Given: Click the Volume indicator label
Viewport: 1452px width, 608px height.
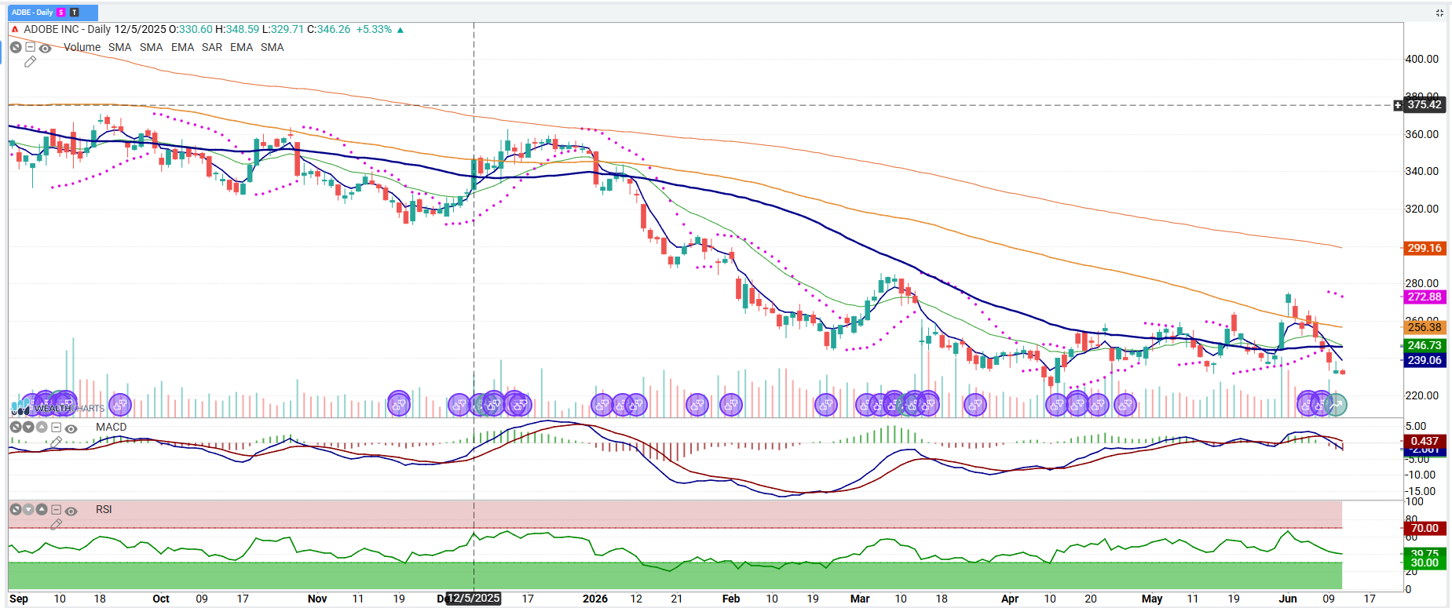Looking at the screenshot, I should tap(82, 47).
